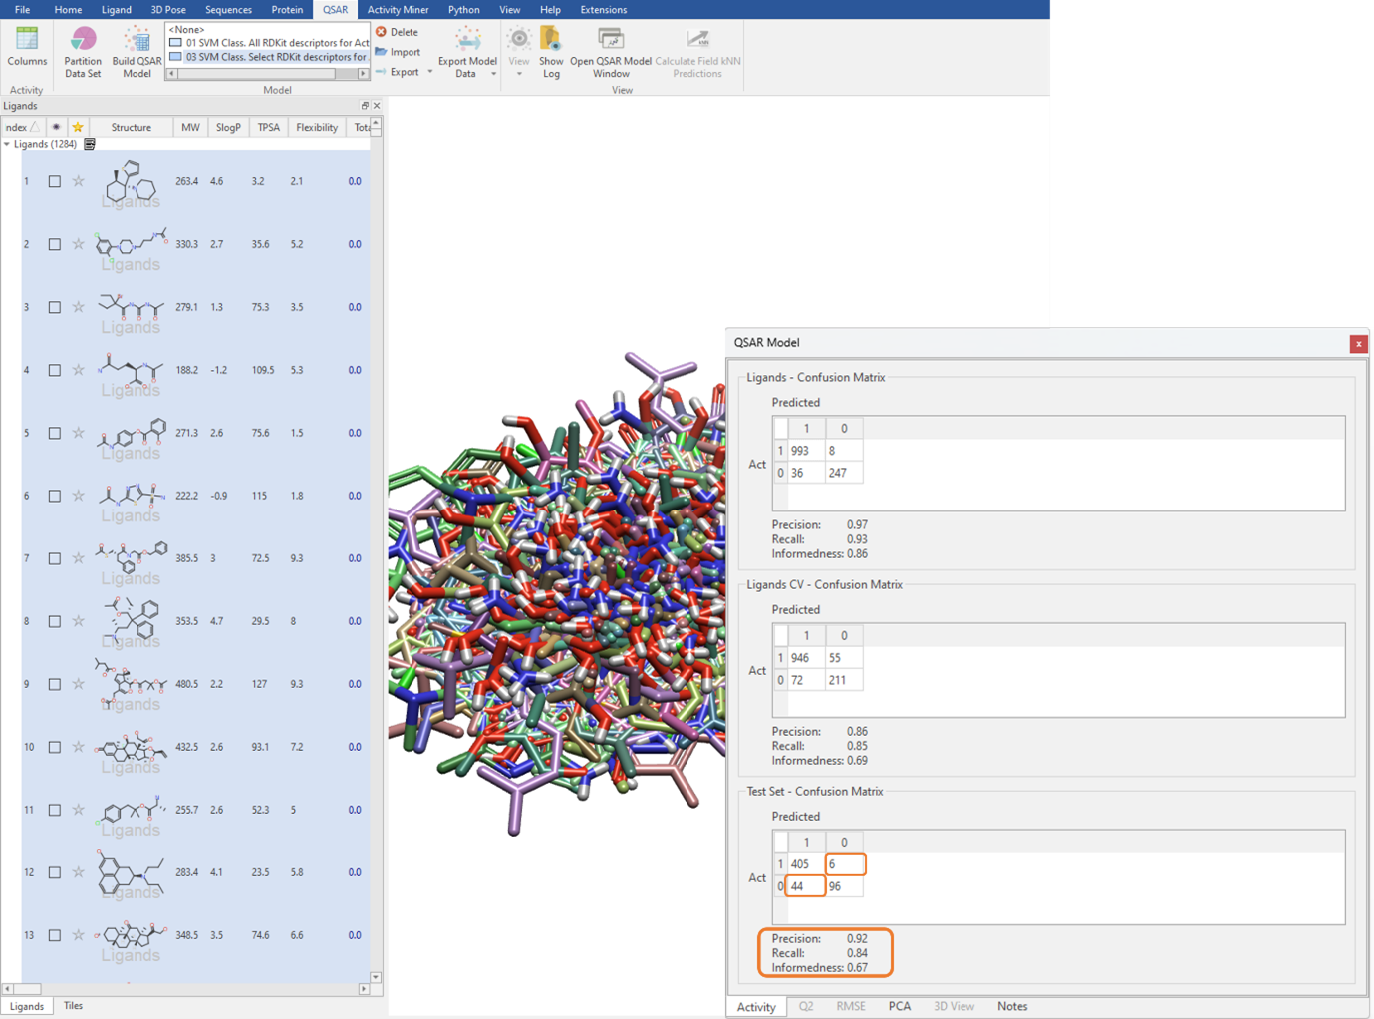Screen dimensions: 1374x1019
Task: Open the Extensions ribbon tab
Action: point(604,10)
